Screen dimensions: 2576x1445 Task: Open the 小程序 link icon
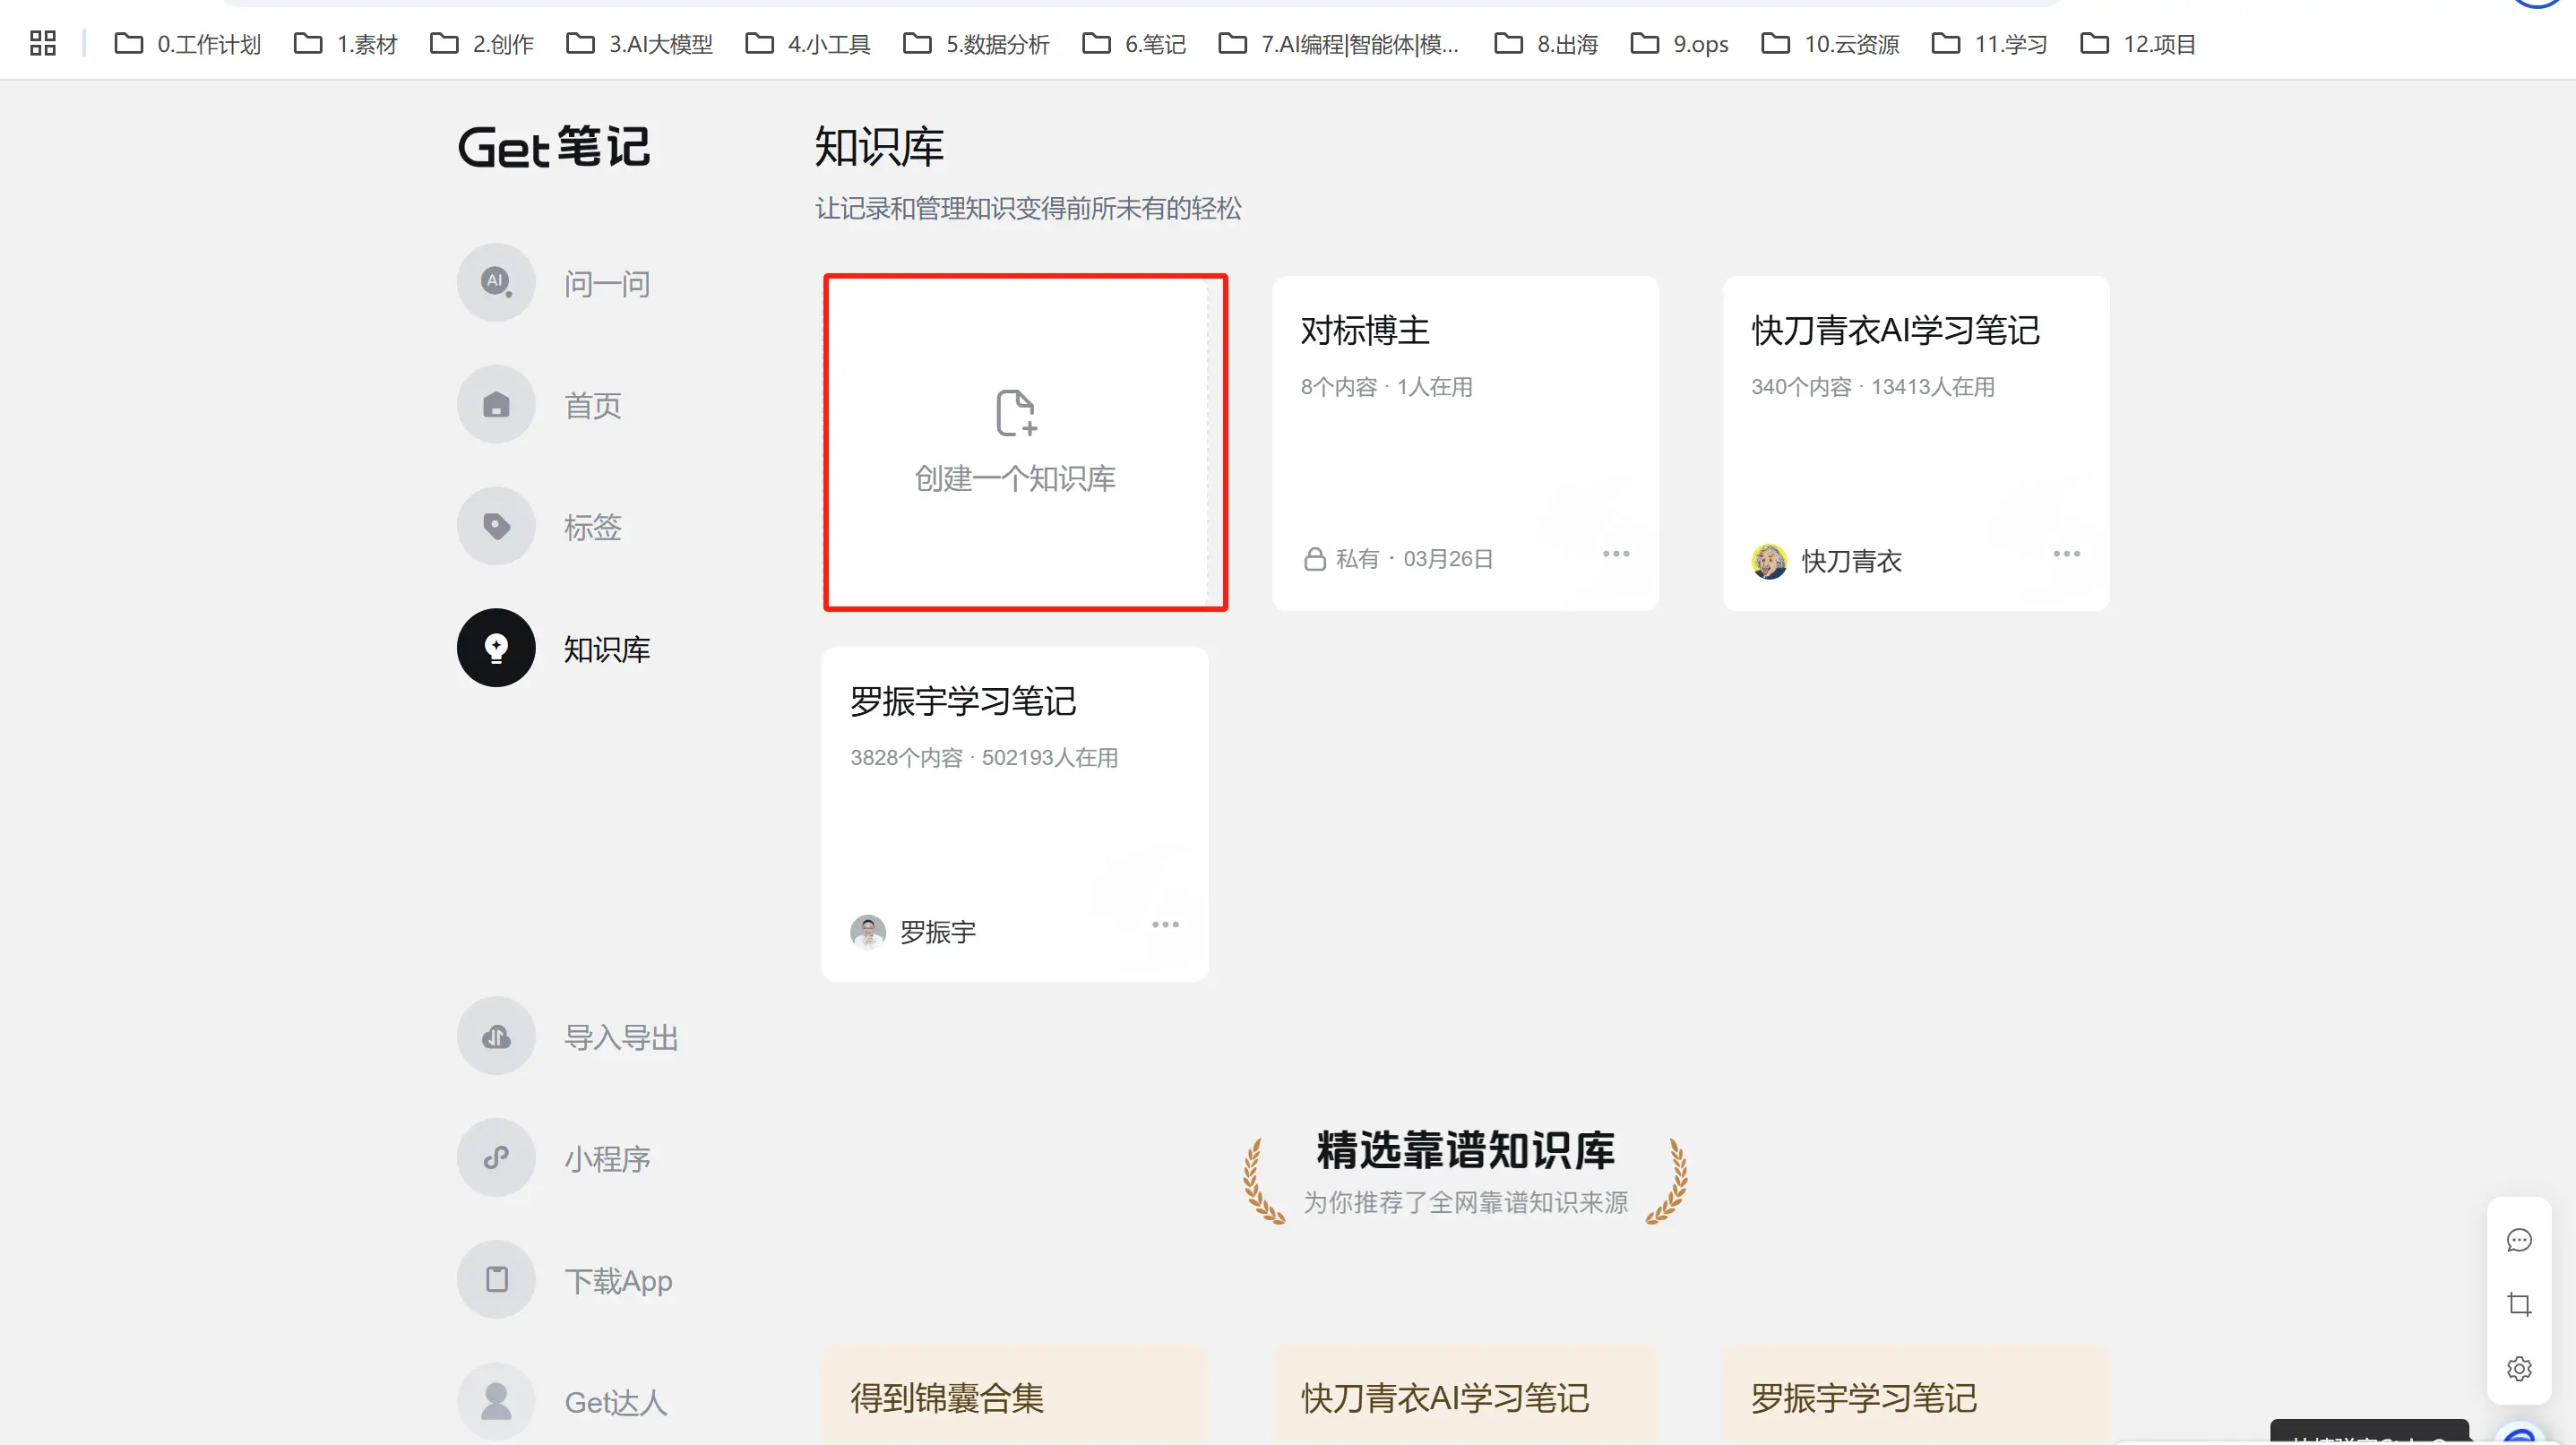496,1158
